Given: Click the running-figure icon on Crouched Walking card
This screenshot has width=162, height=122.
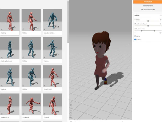Looking at the screenshot, I should point(45,29).
